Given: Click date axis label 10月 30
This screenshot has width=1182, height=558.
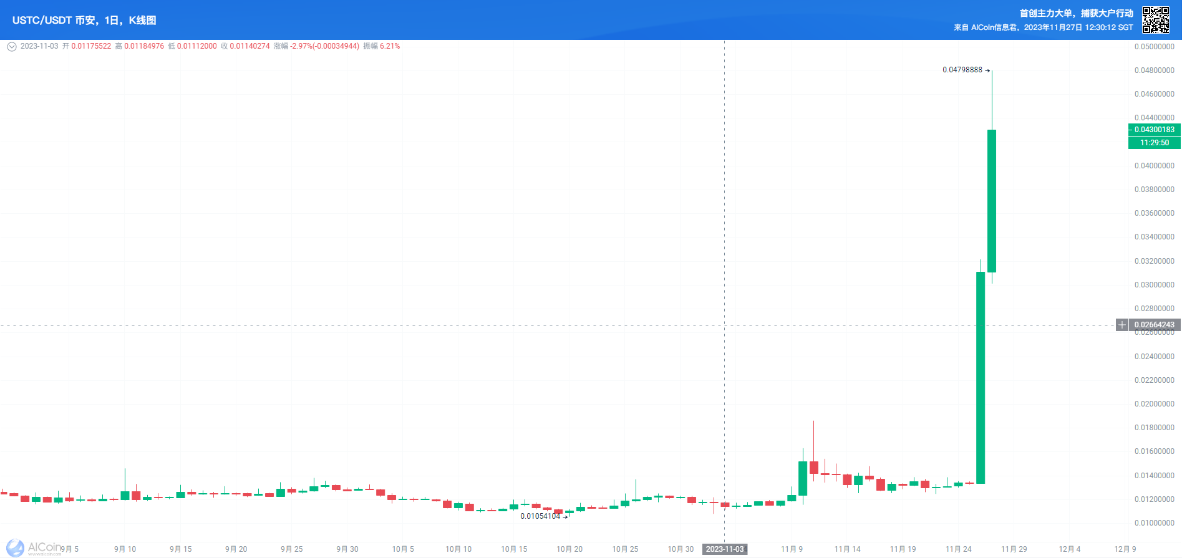Looking at the screenshot, I should (x=681, y=549).
